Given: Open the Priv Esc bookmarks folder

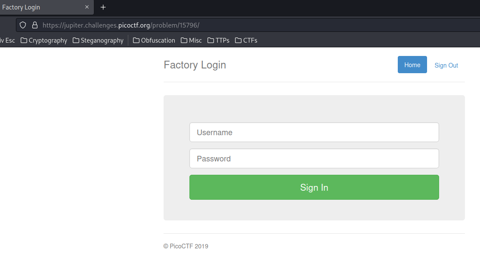Looking at the screenshot, I should [x=7, y=40].
